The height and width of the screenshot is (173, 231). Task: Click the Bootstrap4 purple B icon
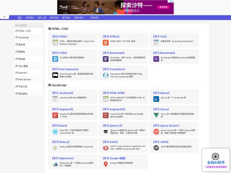tap(156, 59)
